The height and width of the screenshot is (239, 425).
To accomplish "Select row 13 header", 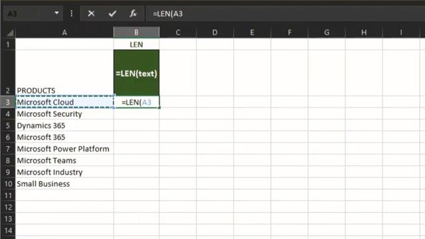I will (8, 218).
